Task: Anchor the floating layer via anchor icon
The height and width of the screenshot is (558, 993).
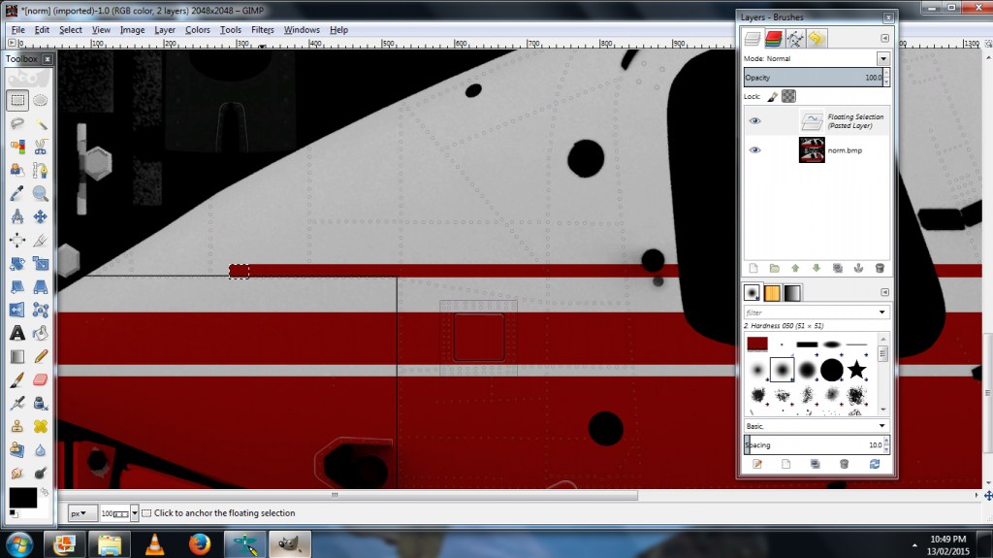Action: tap(858, 268)
